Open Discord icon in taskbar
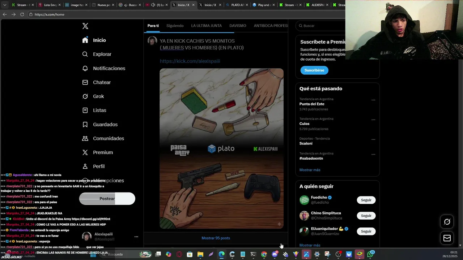This screenshot has height=260, width=463. (275, 254)
